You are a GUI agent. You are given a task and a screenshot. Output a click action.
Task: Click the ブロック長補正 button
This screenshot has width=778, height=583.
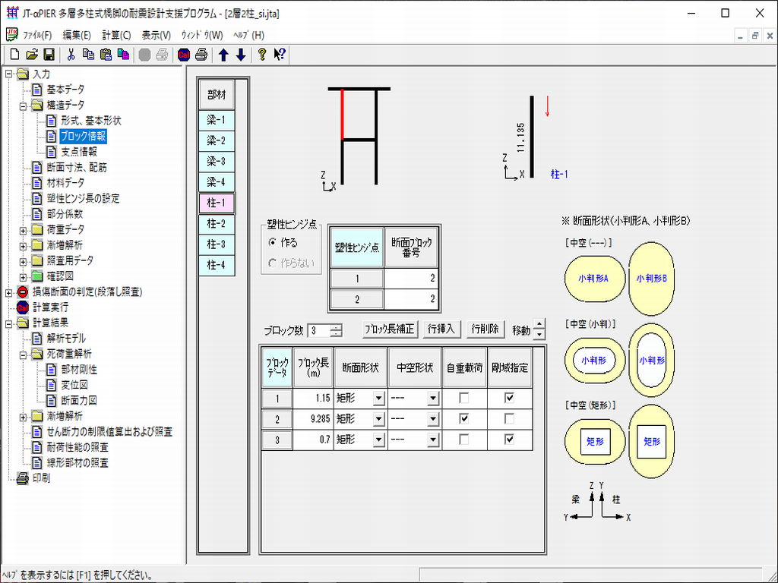(389, 329)
